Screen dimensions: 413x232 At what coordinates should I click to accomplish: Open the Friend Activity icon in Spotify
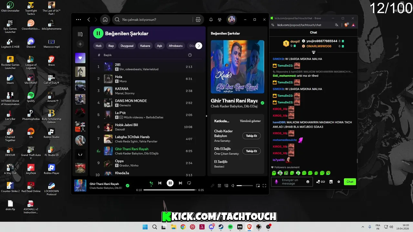coord(220,20)
